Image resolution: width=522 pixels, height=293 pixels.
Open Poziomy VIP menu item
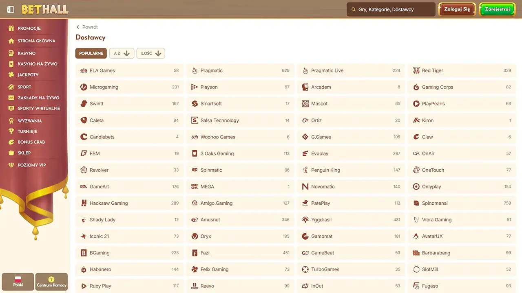pyautogui.click(x=32, y=165)
